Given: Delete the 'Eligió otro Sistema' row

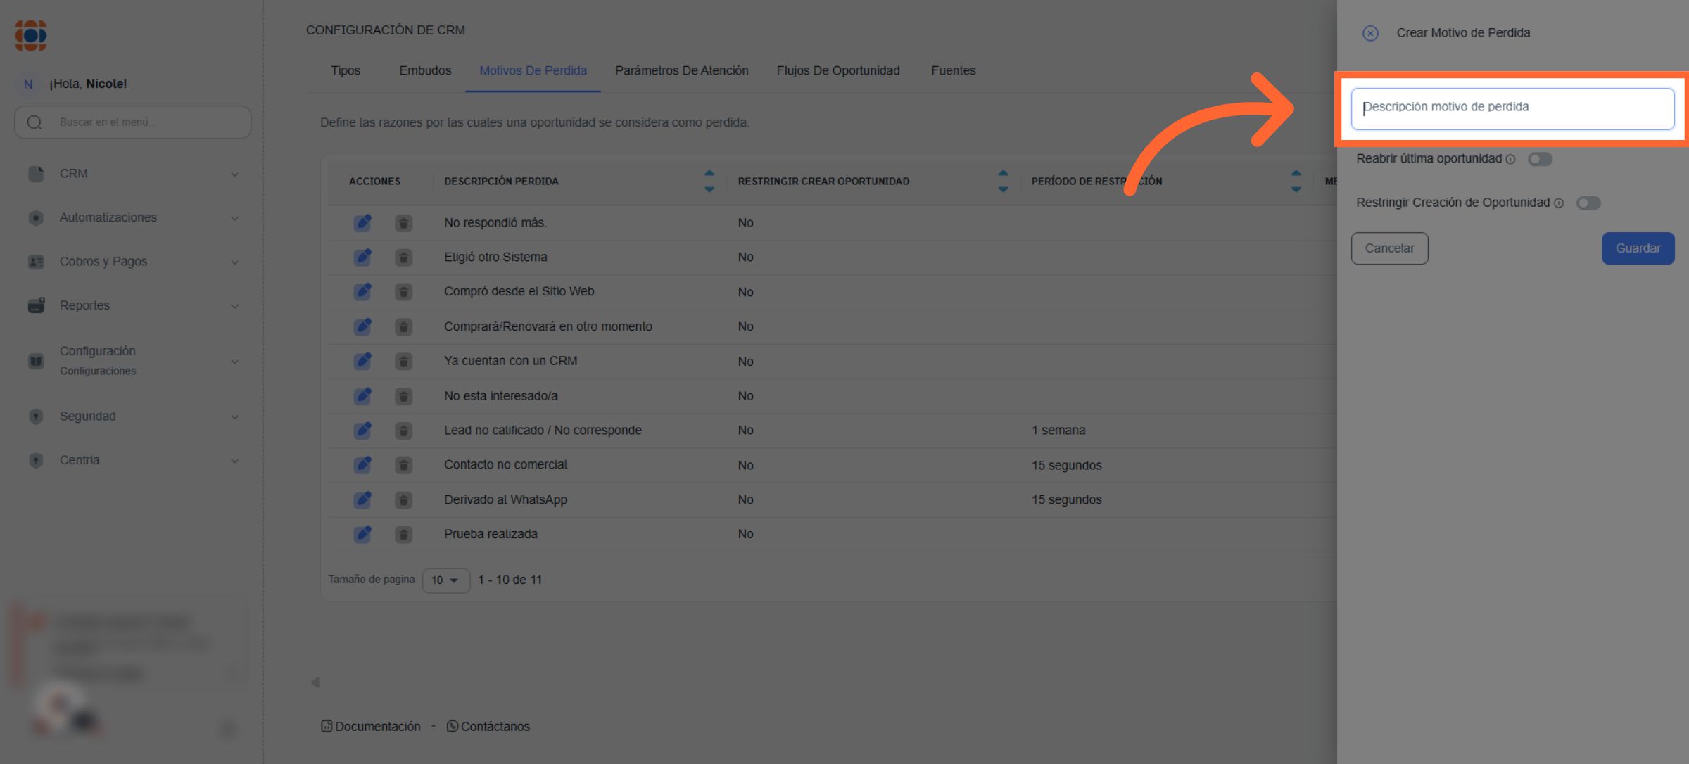Looking at the screenshot, I should (403, 257).
